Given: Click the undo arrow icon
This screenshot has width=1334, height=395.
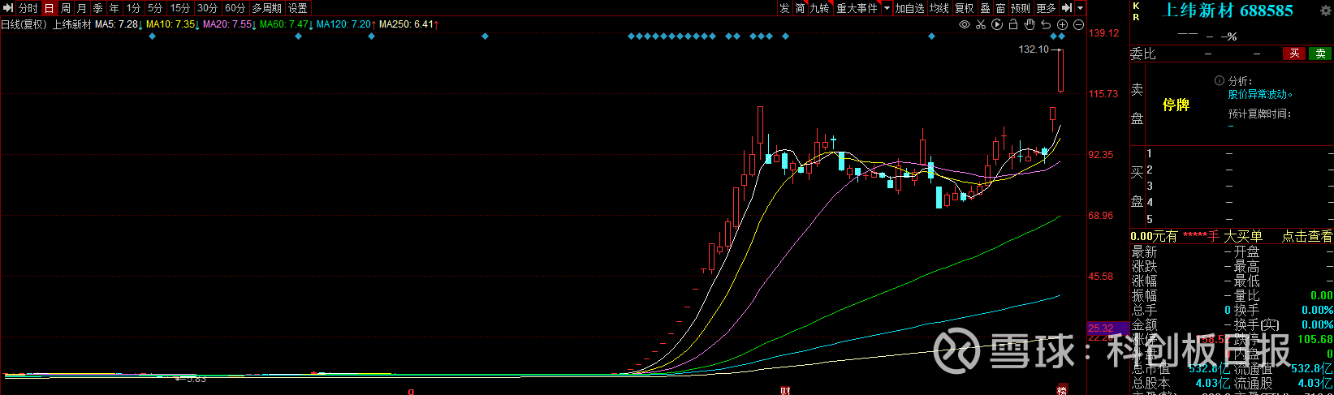Looking at the screenshot, I should coord(1046,25).
